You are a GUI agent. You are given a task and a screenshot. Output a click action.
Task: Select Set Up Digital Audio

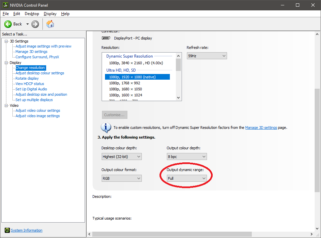pos(31,89)
